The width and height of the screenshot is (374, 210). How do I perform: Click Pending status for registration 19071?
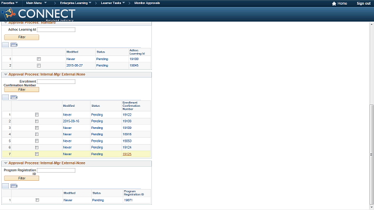pos(98,200)
